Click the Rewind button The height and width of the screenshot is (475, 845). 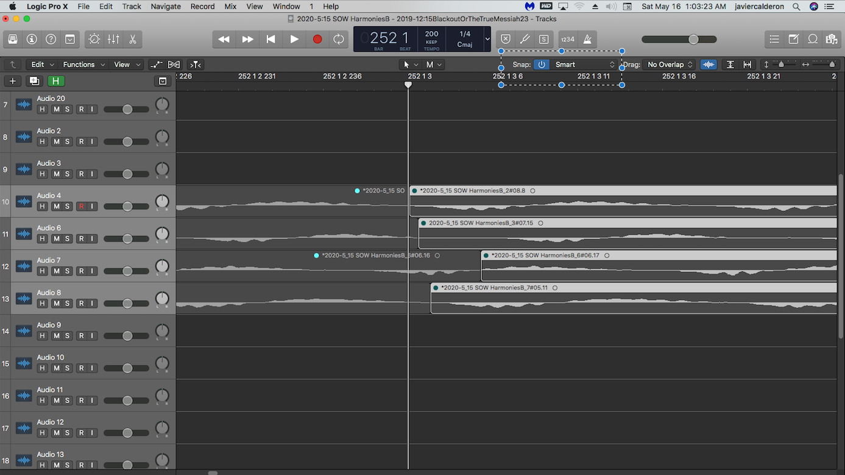224,39
